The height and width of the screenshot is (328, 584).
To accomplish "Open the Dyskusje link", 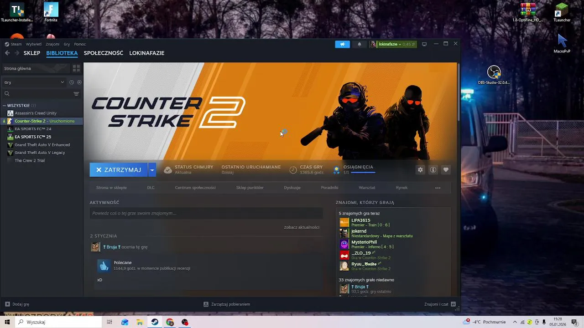I will tap(292, 188).
